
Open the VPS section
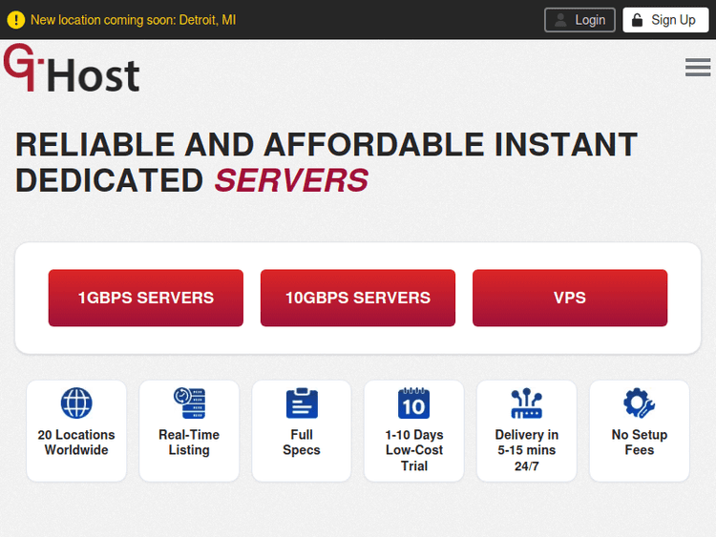[570, 298]
